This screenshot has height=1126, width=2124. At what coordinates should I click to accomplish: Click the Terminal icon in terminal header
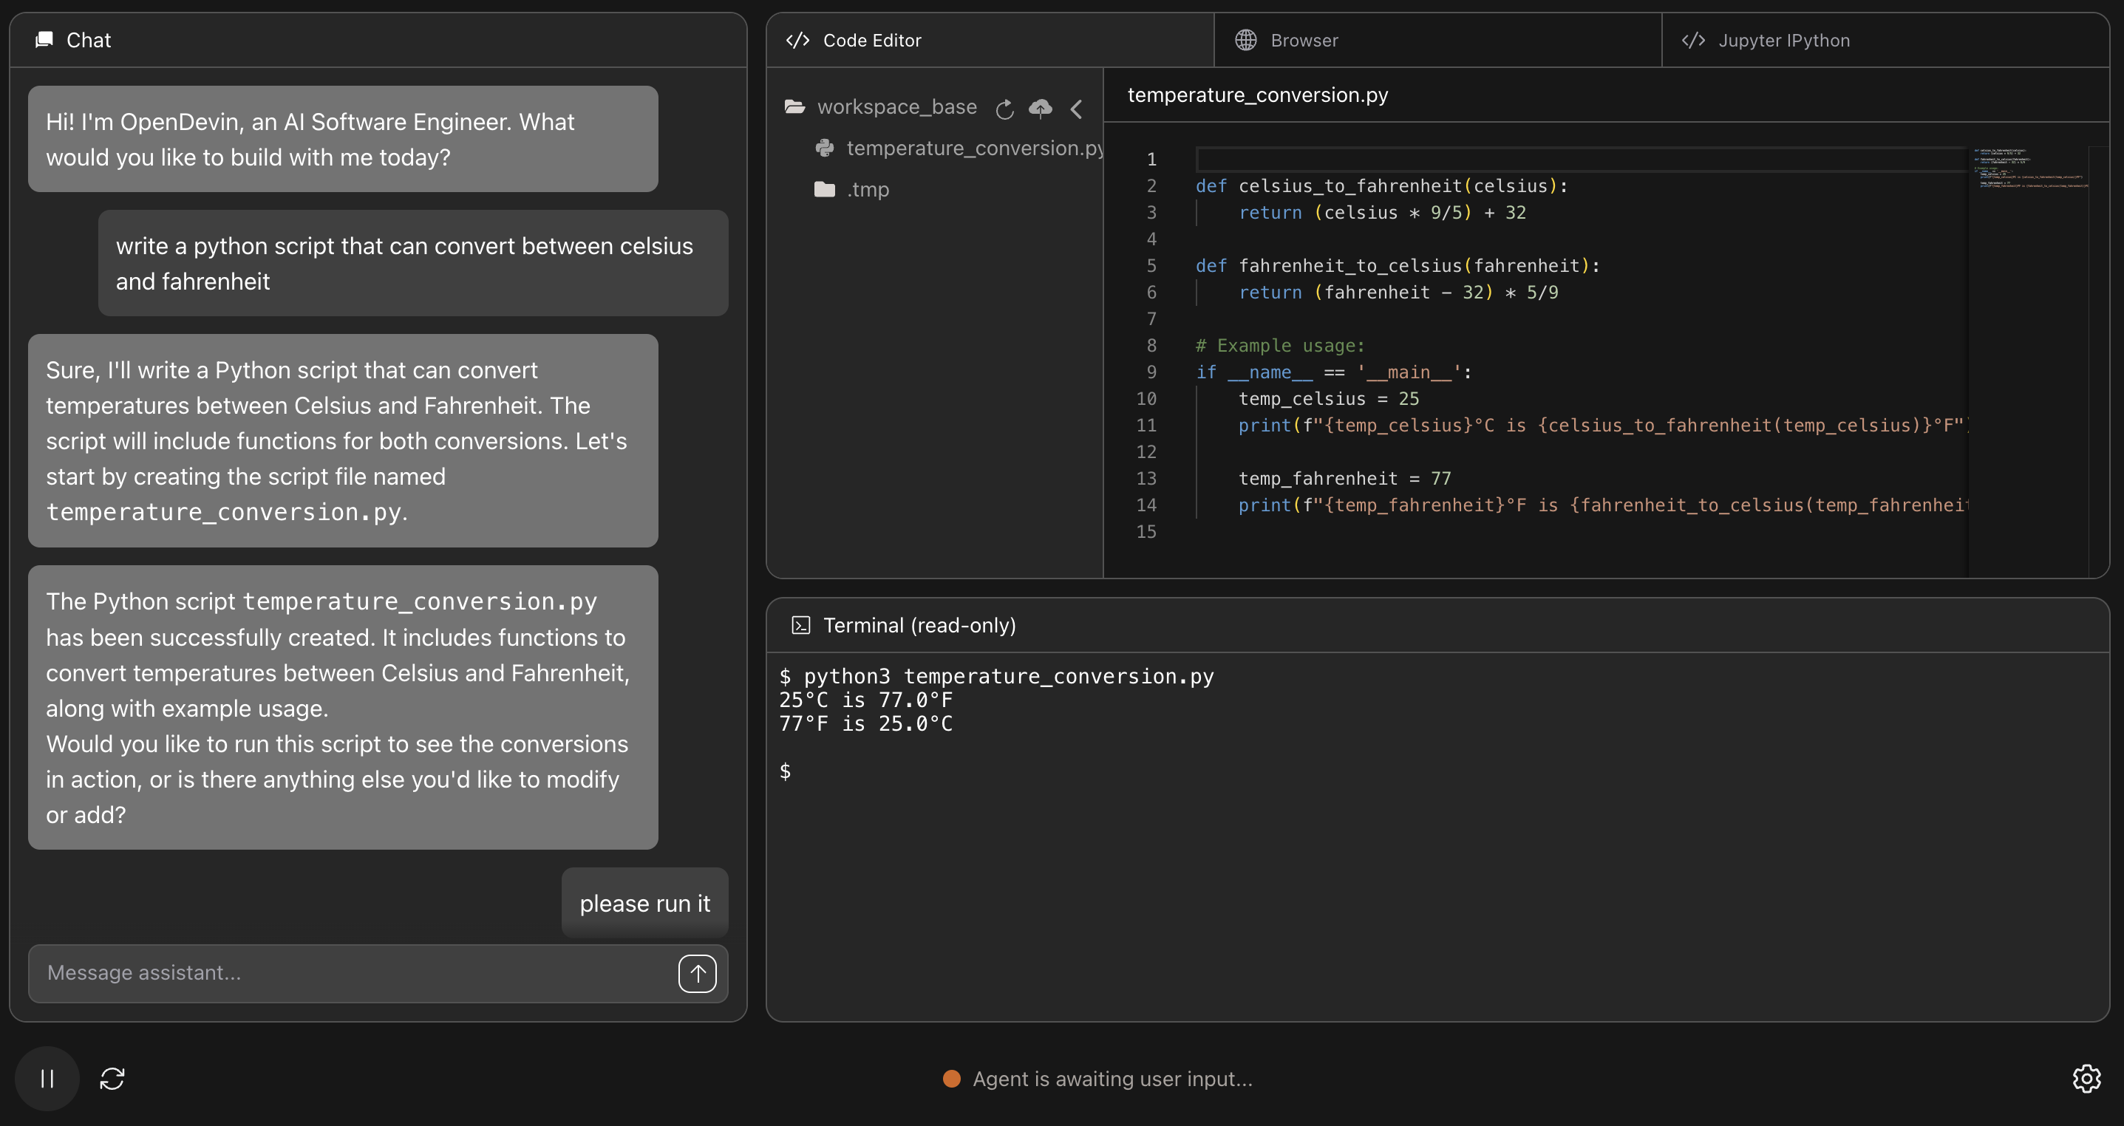[x=800, y=626]
